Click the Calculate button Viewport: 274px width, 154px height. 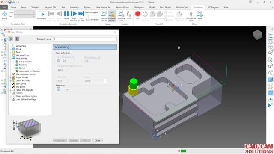(60, 141)
